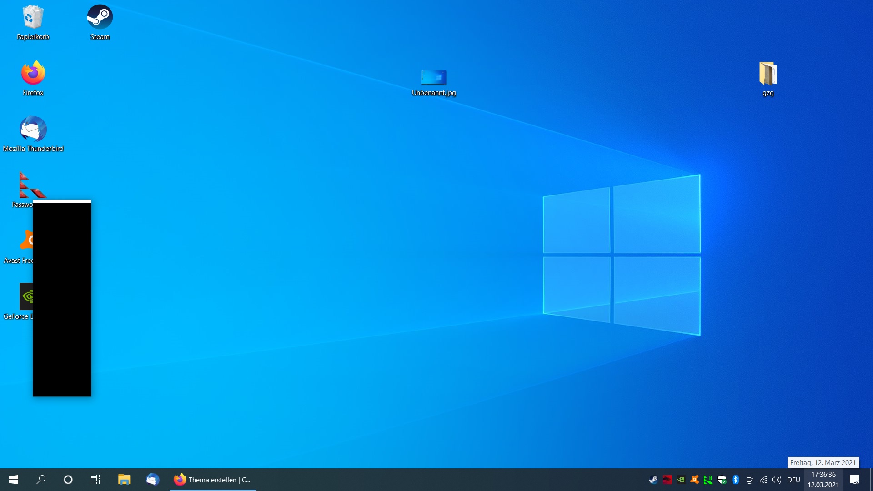This screenshot has height=491, width=873.
Task: Select the Firefox desktop icon
Action: coord(33,74)
